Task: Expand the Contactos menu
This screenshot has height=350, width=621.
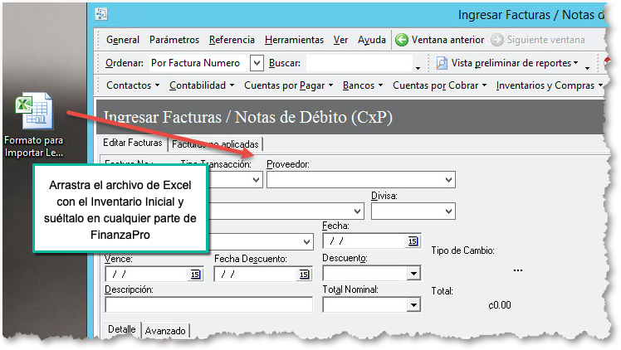Action: [x=133, y=85]
